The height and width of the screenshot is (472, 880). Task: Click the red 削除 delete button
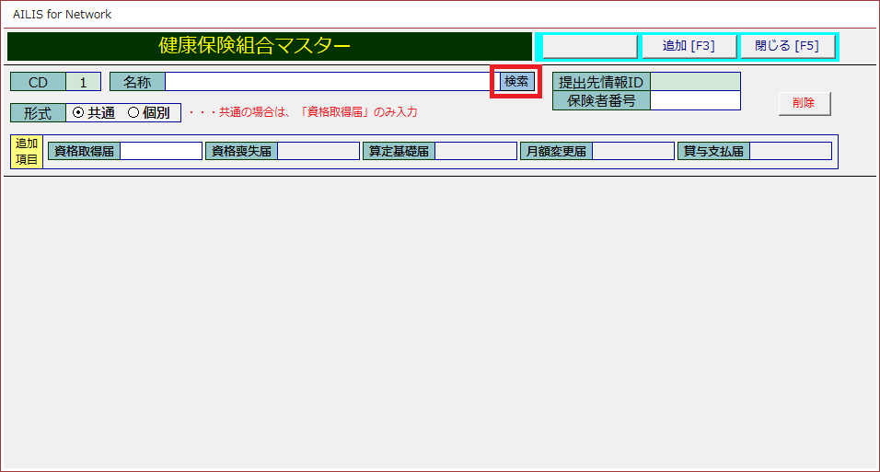click(804, 103)
